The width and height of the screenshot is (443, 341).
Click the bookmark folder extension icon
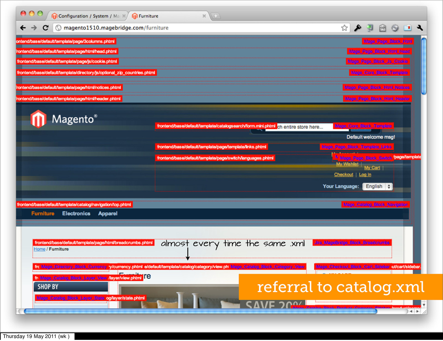408,28
